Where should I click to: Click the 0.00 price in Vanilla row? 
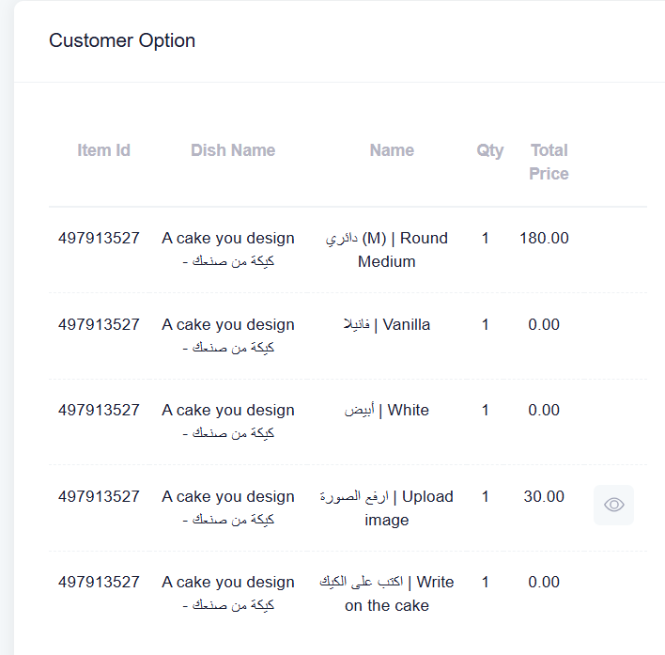(544, 324)
